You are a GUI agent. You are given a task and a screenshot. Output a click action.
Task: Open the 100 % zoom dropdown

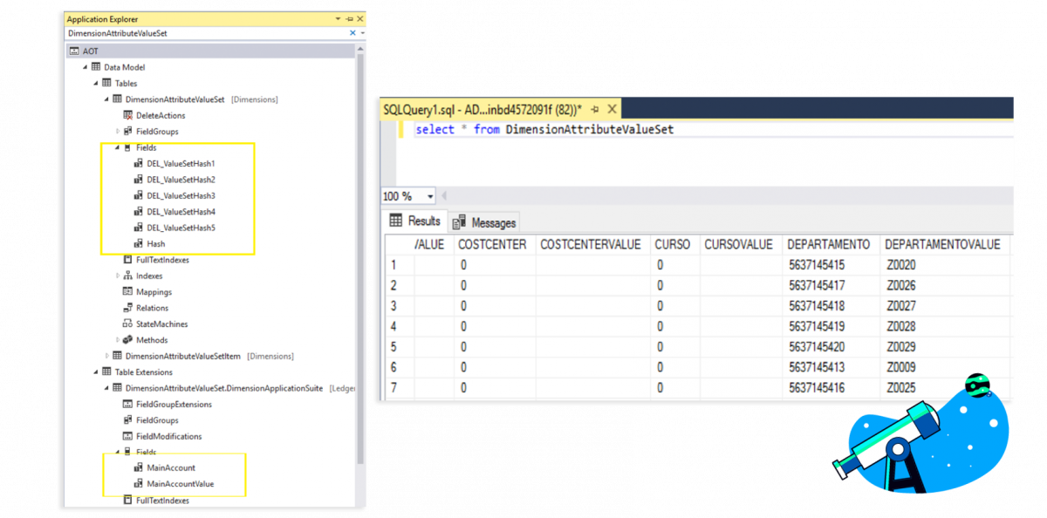[x=430, y=196]
